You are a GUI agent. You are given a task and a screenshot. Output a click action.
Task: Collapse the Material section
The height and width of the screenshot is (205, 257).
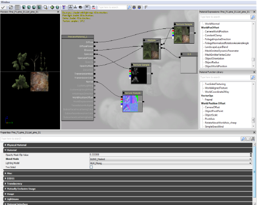[x=128, y=150]
